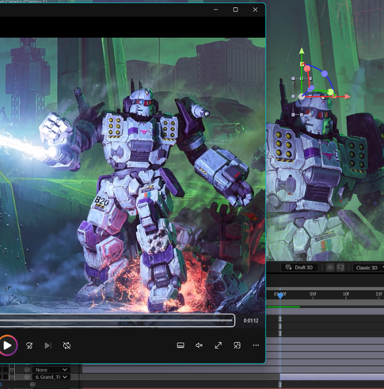Grab the green rotation handle on gizmo
This screenshot has height=389, width=384.
tap(330, 92)
